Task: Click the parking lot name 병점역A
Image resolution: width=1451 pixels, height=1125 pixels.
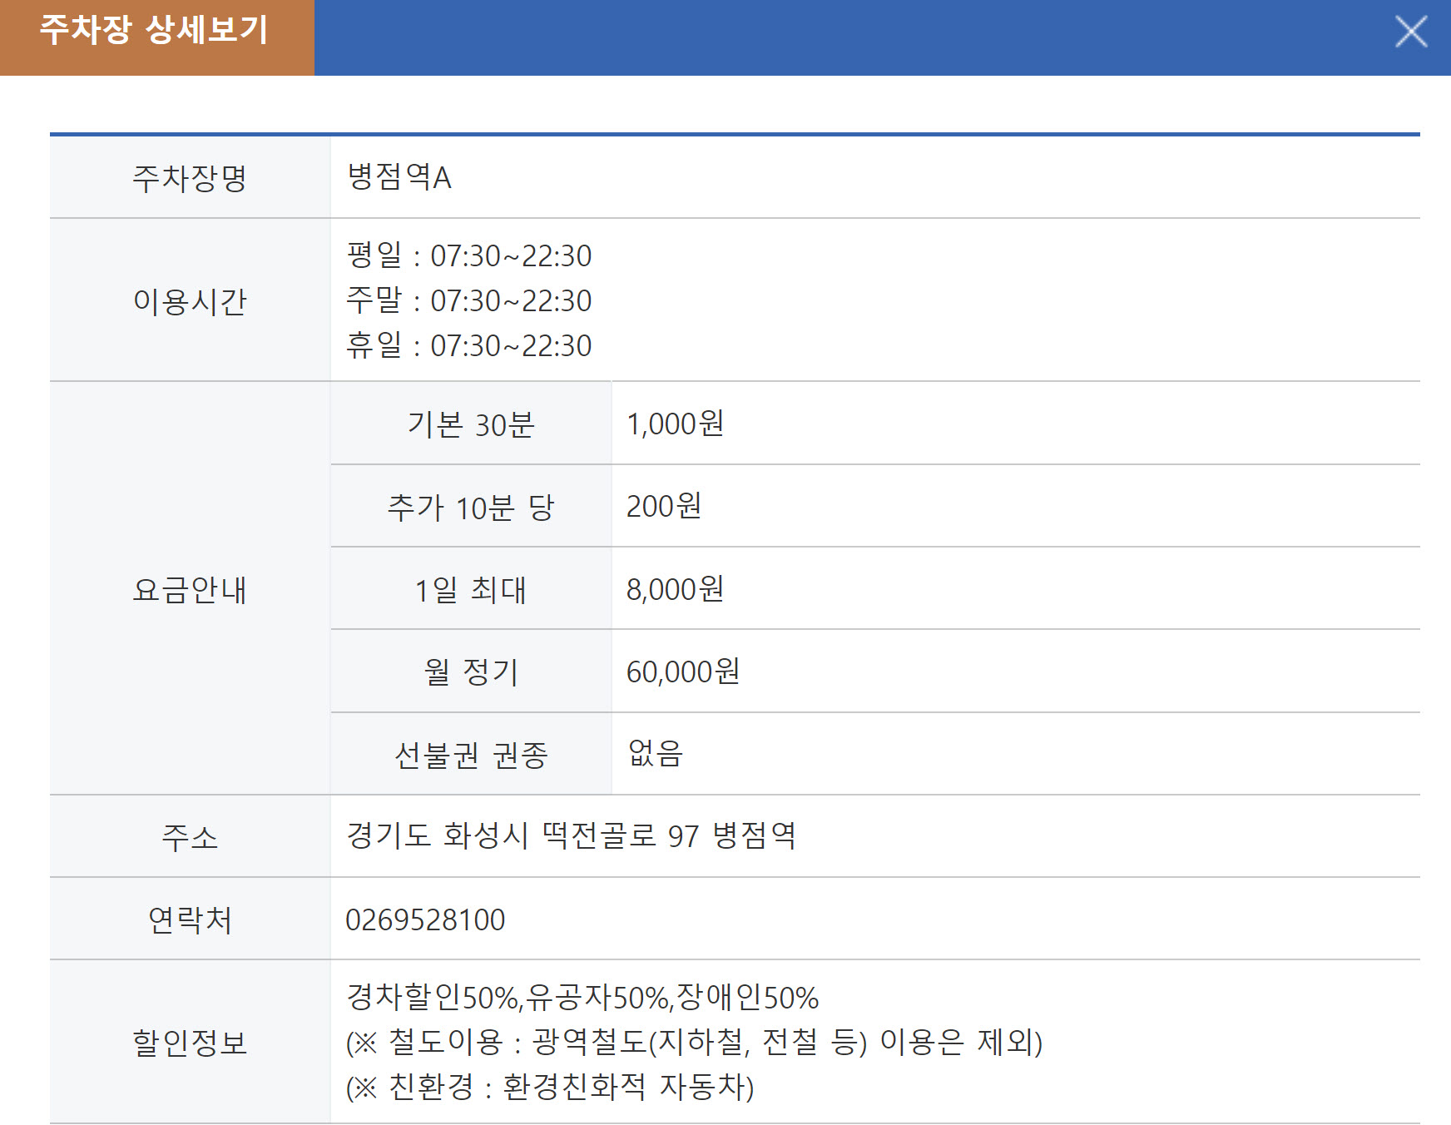Action: click(x=399, y=177)
